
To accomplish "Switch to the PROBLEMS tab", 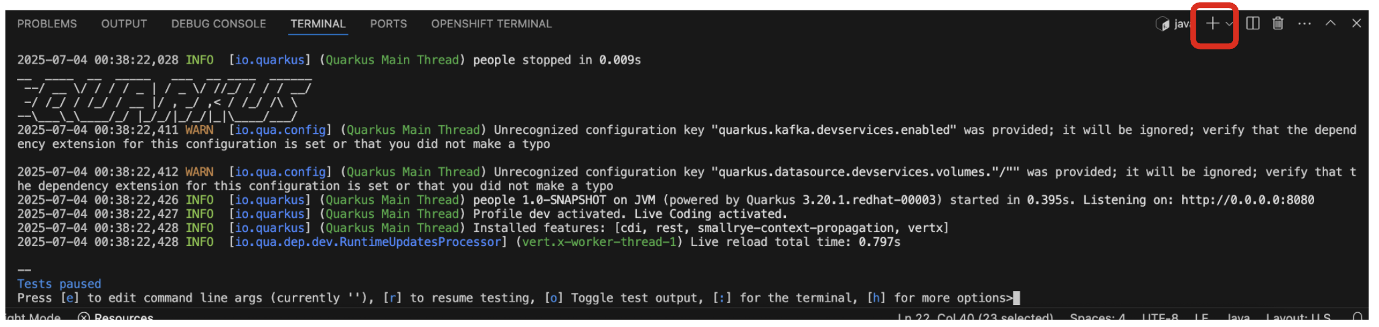I will pos(47,24).
